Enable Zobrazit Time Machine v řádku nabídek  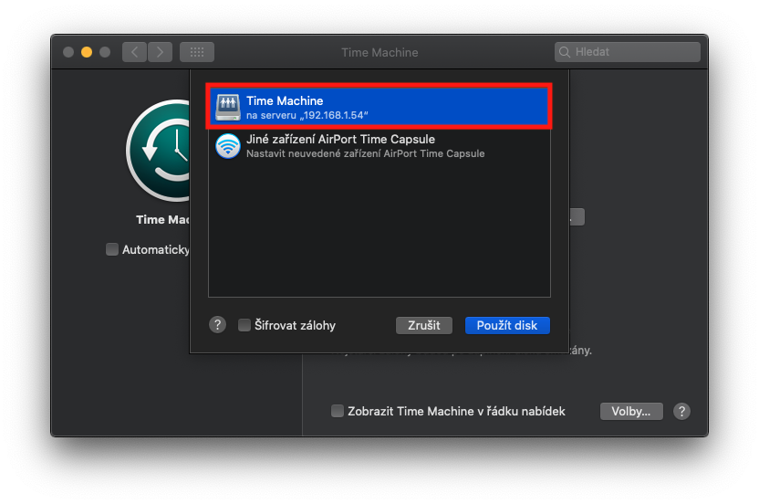click(x=338, y=411)
